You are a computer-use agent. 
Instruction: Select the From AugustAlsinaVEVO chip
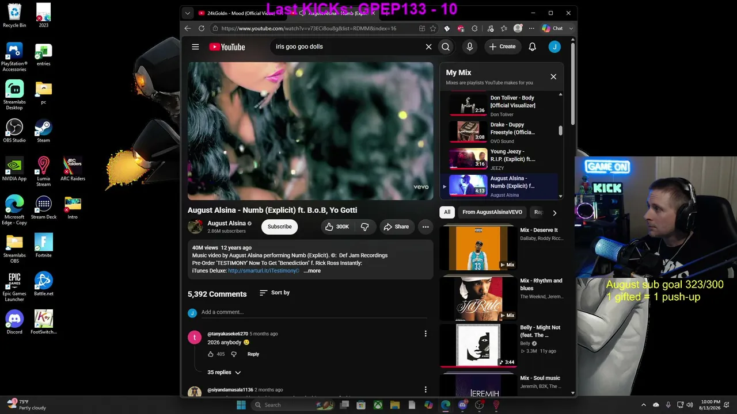click(x=492, y=212)
